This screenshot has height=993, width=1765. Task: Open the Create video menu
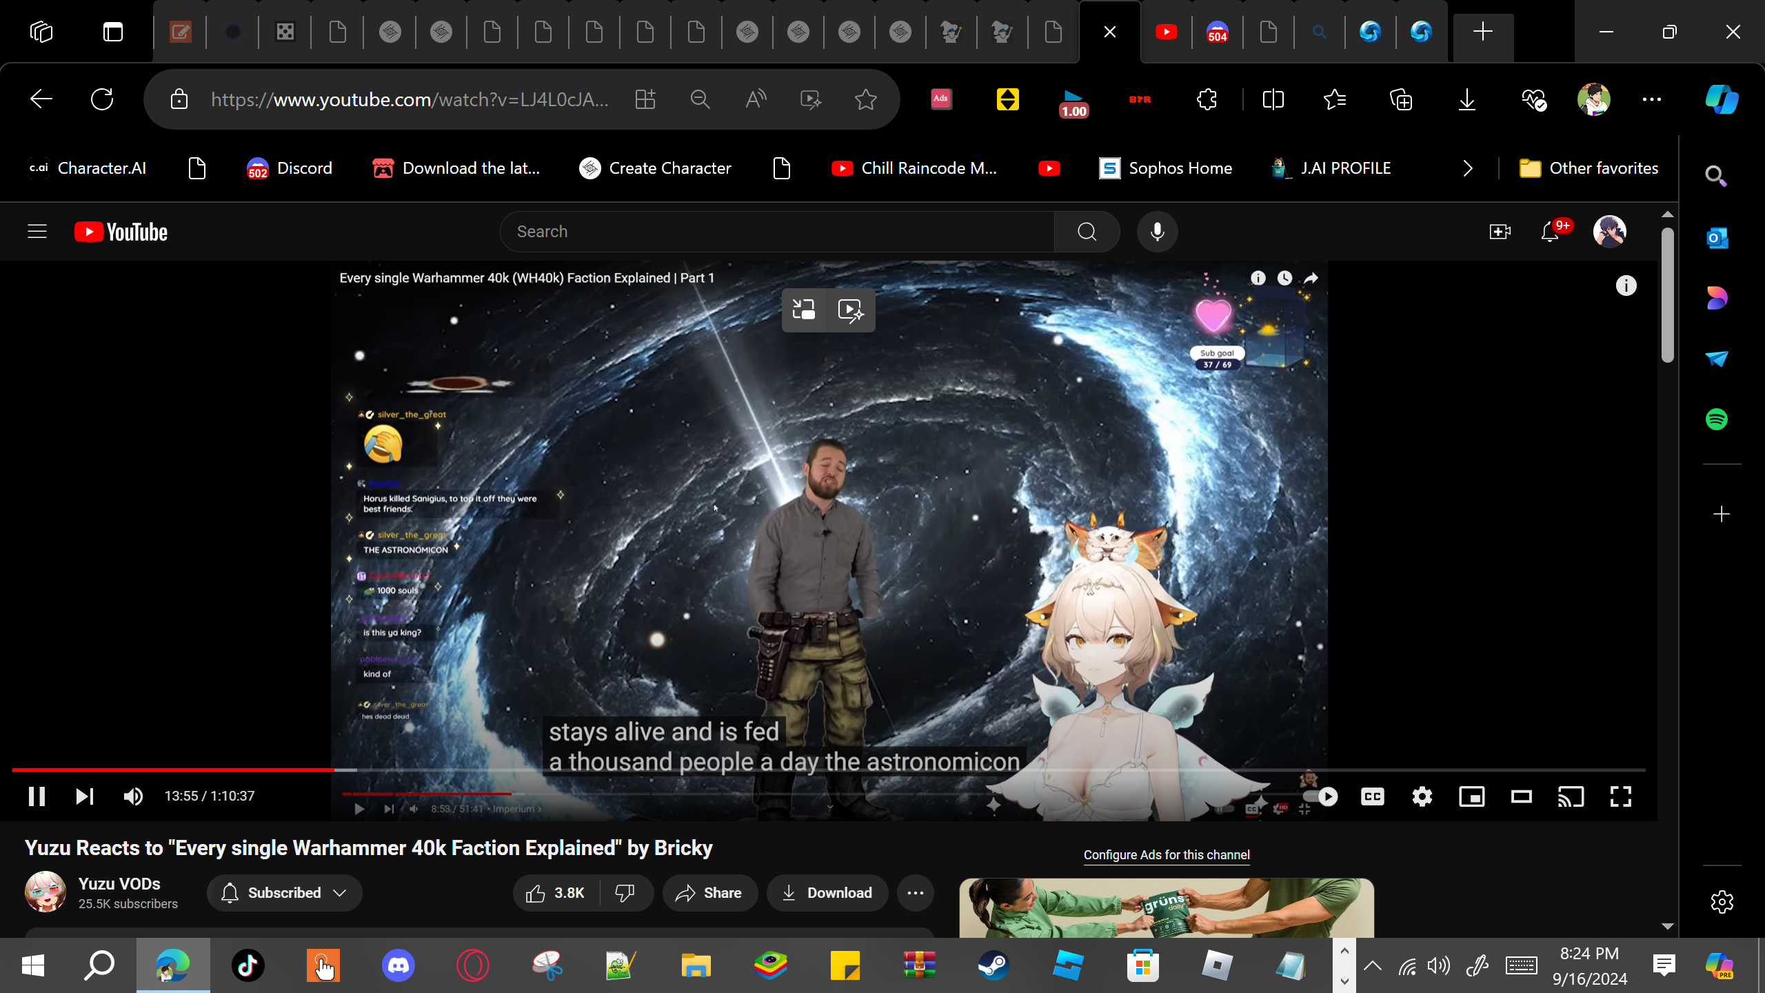coord(1500,232)
